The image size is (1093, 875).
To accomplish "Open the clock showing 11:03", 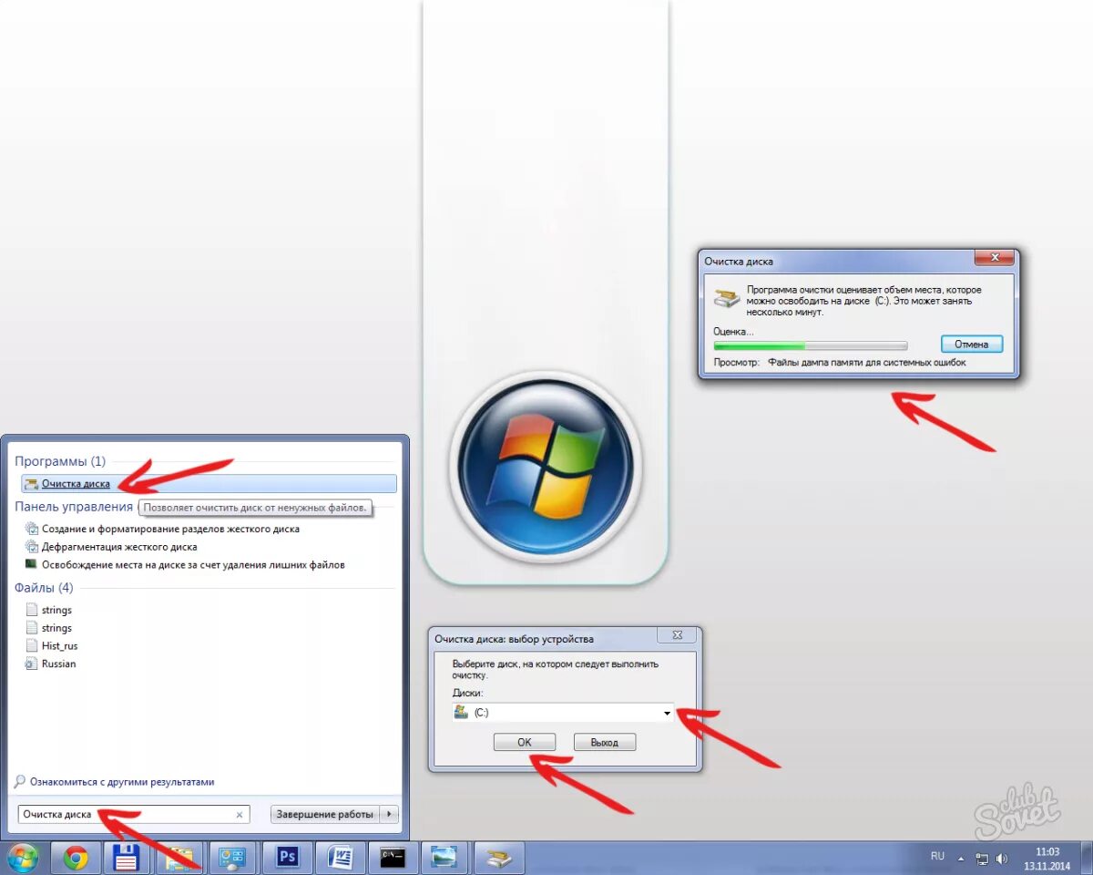I will pyautogui.click(x=1048, y=859).
